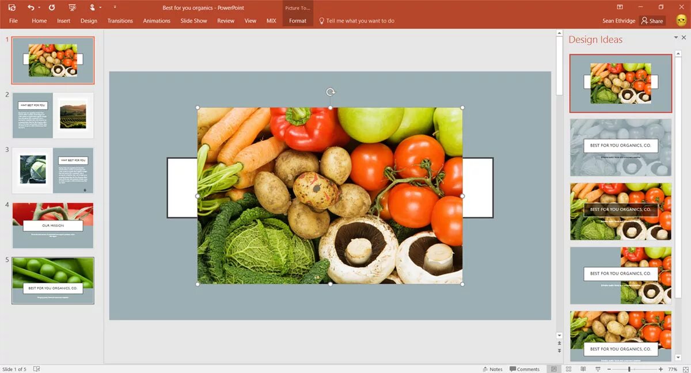Click the Save icon in Quick Access Toolbar
The image size is (691, 373).
[12, 7]
